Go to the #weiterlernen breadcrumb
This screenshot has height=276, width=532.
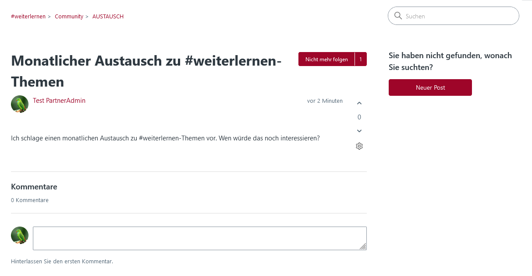(28, 16)
